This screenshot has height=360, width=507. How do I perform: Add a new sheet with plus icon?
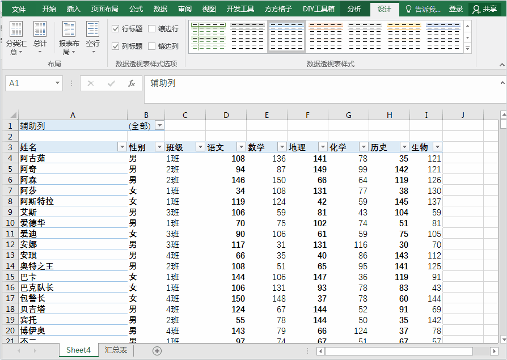[x=157, y=350]
